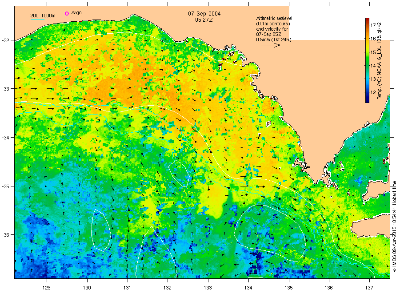The image size is (400, 293).
Task: Select the 07-Sep-2004 date text
Action: tap(204, 14)
